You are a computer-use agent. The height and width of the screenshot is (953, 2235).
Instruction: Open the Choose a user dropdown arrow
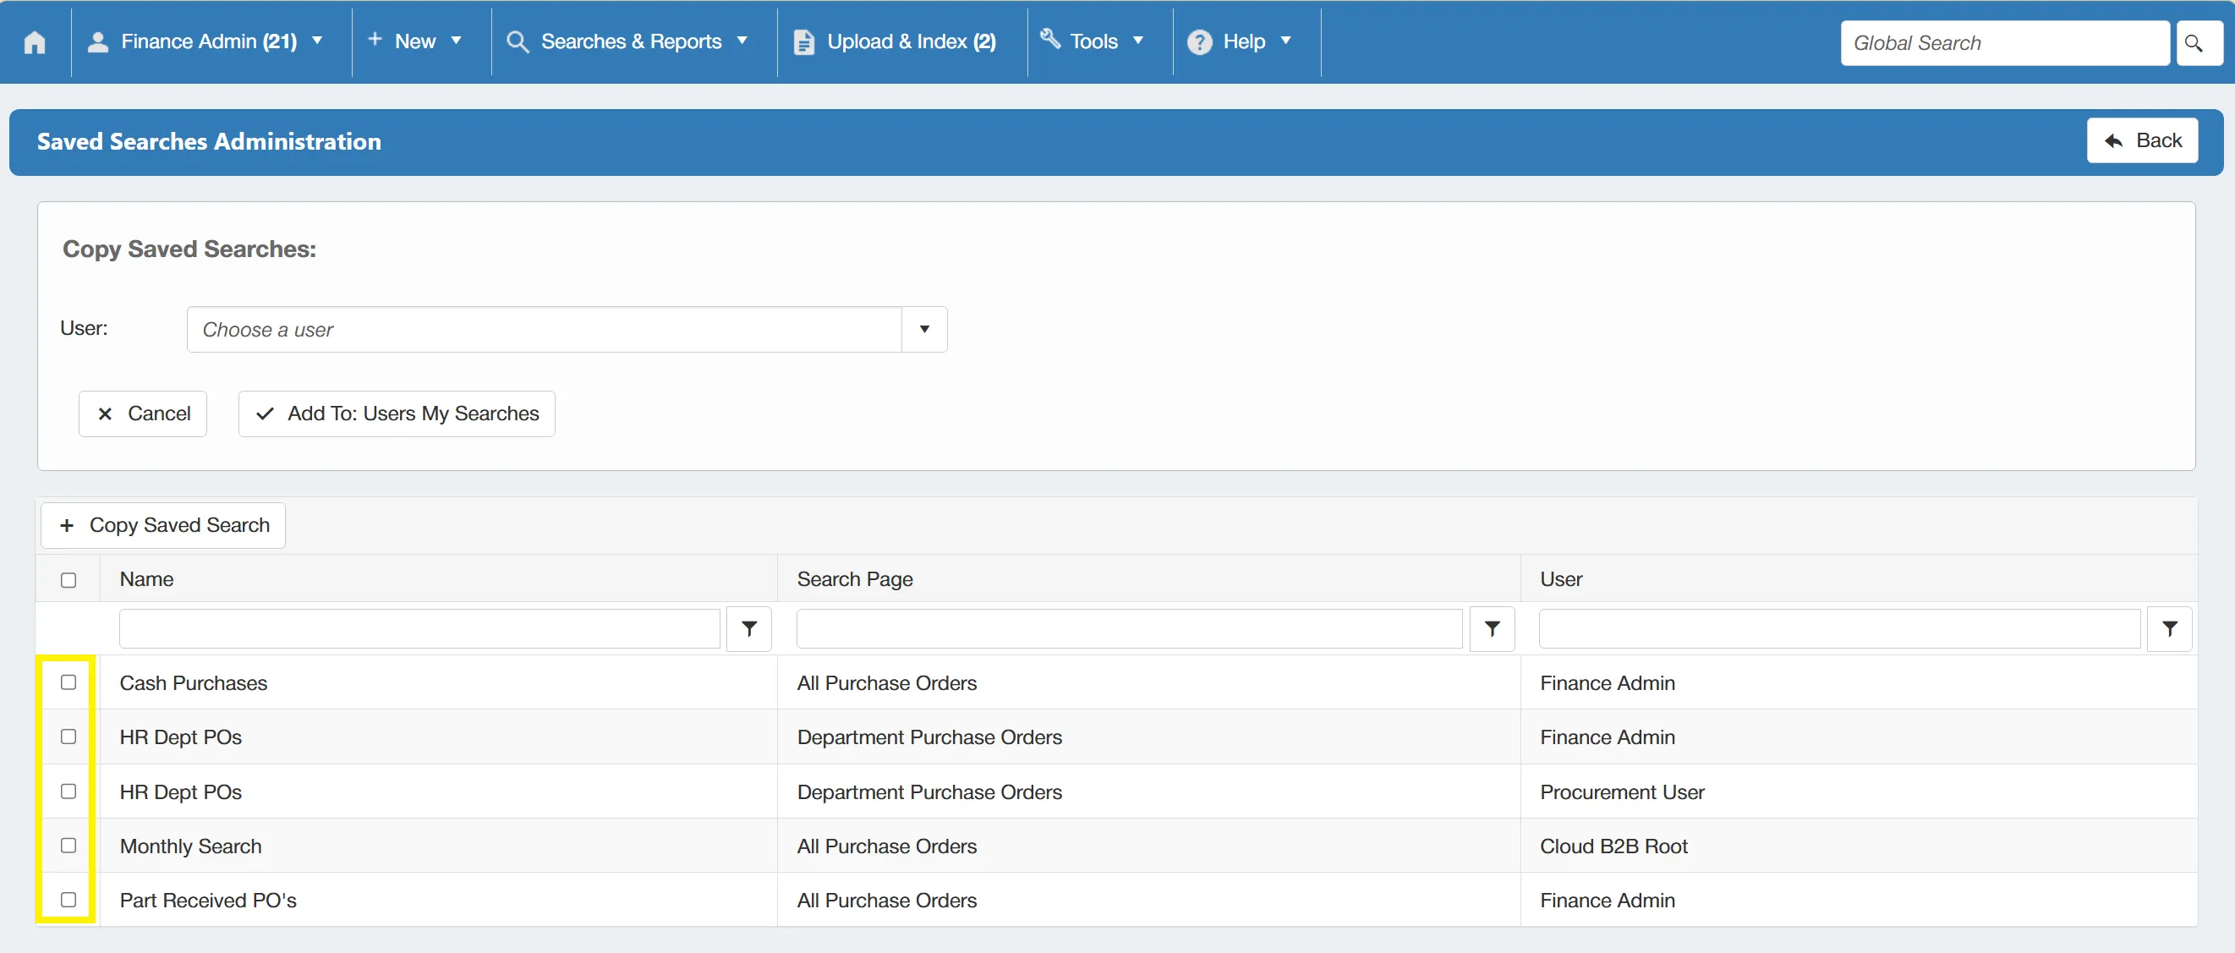[x=924, y=329]
